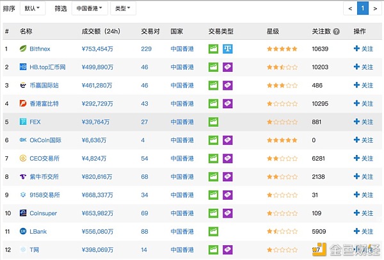Click the LBank logo icon
Viewport: 384px width, 260px height.
(x=23, y=232)
